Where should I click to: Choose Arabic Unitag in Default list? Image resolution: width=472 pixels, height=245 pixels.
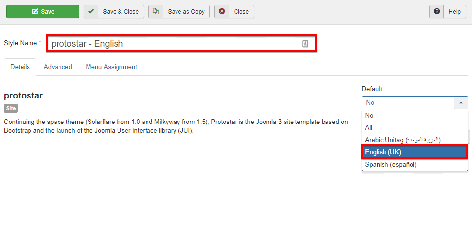coord(415,140)
